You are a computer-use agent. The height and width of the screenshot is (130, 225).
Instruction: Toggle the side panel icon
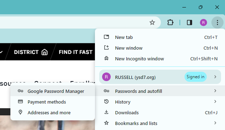[x=190, y=22]
